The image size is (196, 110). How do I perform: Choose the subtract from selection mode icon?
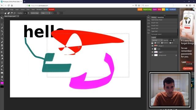(12, 13)
